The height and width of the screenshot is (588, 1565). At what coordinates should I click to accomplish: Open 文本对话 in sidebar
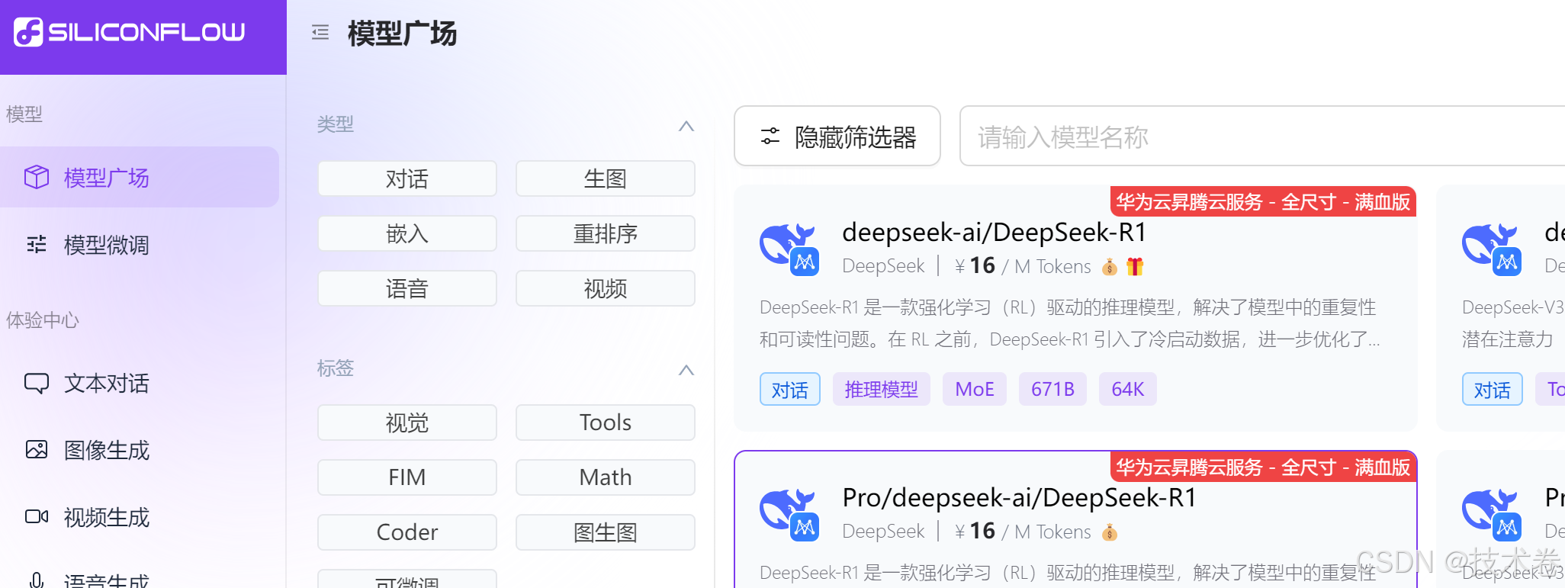tap(140, 383)
